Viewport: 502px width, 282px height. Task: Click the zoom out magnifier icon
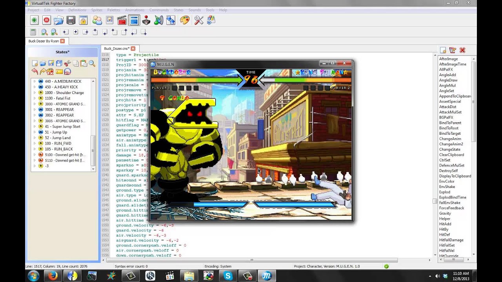pos(44,32)
